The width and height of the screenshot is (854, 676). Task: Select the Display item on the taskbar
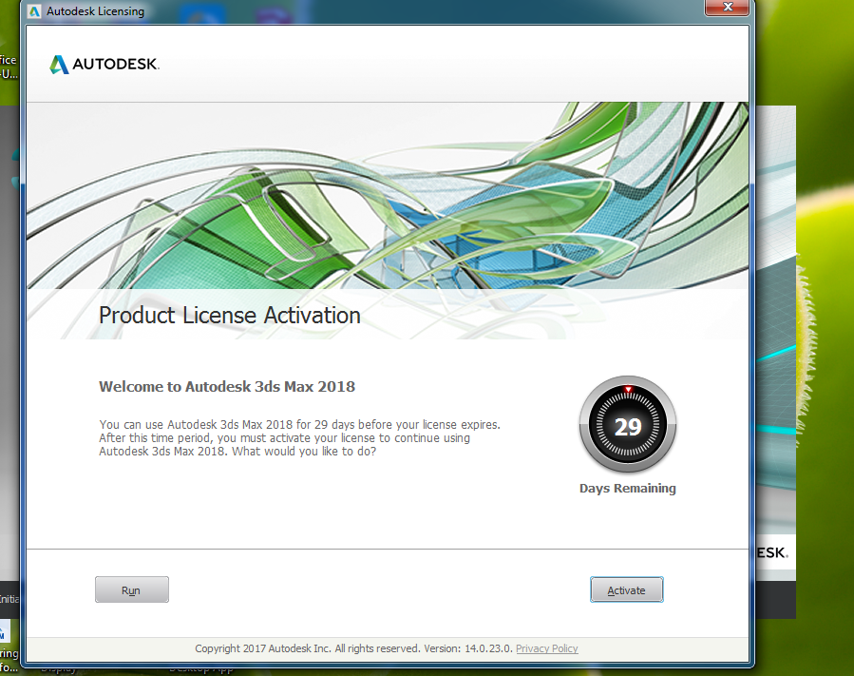(x=59, y=668)
